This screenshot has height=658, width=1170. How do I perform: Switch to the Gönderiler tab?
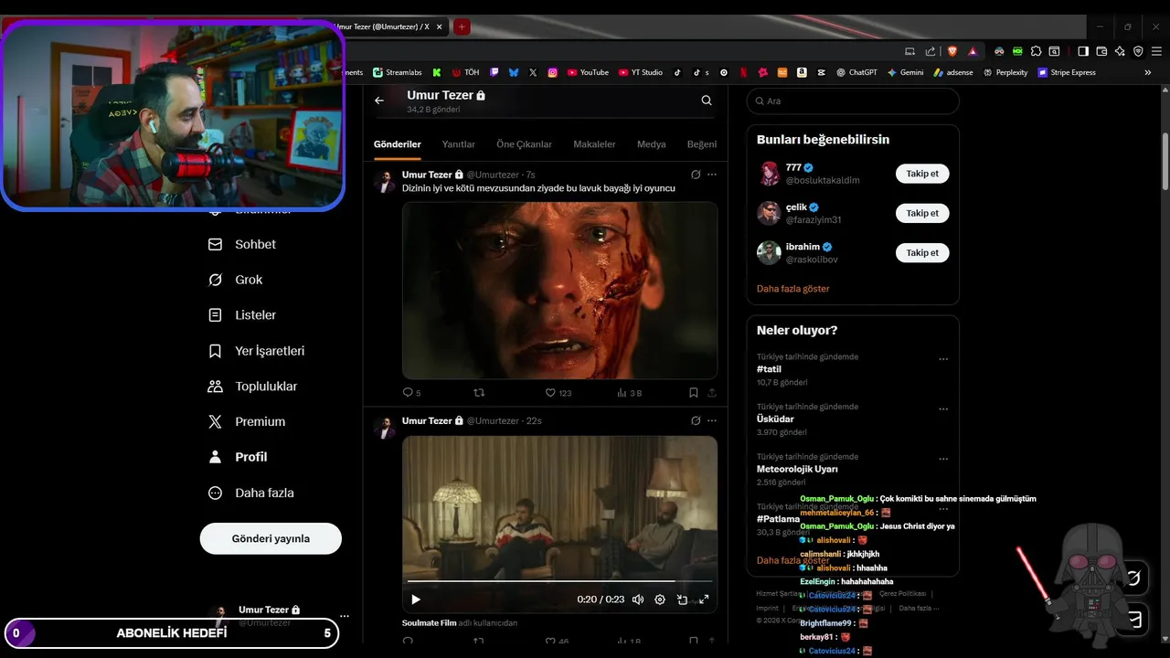(x=398, y=144)
